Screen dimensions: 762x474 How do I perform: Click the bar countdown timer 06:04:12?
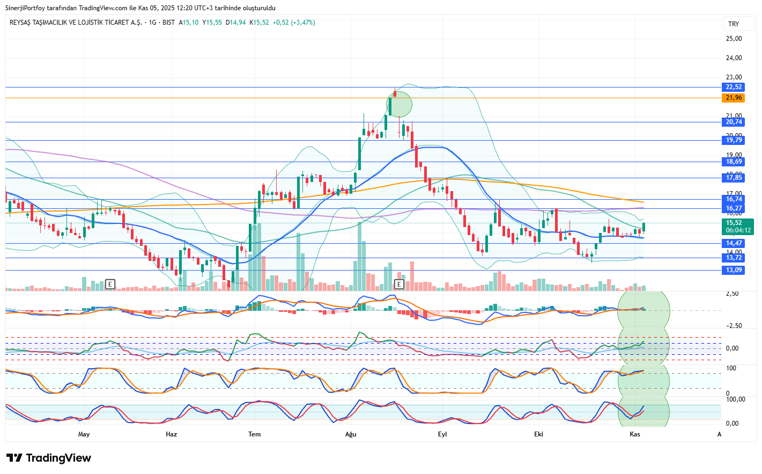(x=738, y=230)
